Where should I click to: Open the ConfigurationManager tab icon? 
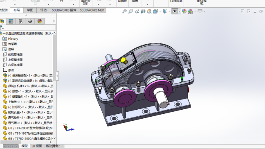tap(20, 21)
